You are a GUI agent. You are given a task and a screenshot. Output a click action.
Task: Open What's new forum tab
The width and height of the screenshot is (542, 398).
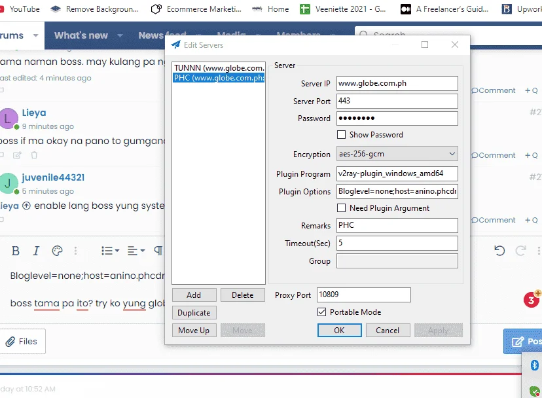[x=81, y=35]
